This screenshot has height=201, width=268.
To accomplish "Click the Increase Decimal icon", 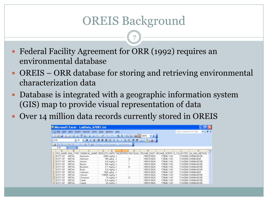I will tap(125, 140).
